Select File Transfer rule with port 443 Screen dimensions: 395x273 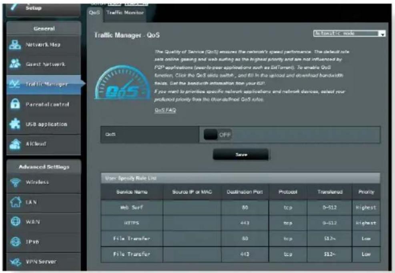click(x=132, y=254)
